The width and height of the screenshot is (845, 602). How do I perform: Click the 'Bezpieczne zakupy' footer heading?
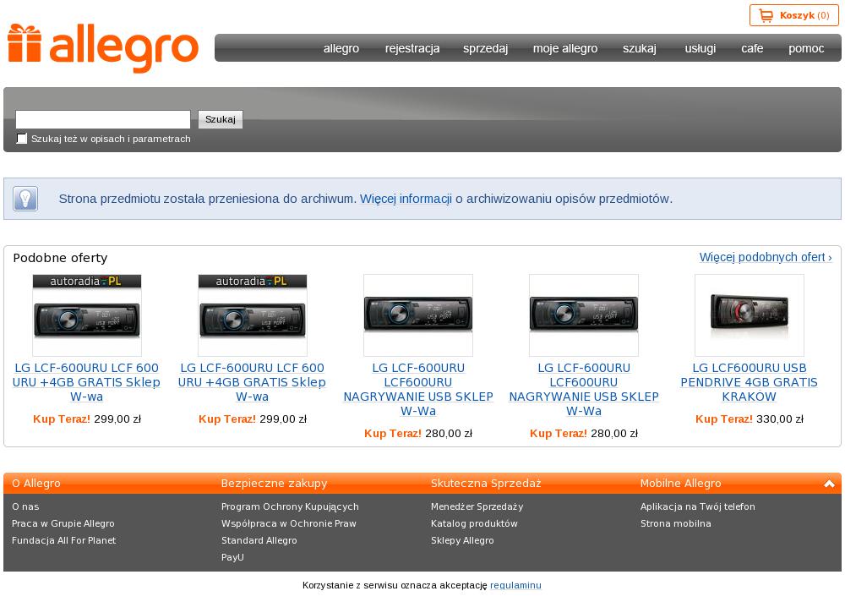pyautogui.click(x=274, y=484)
